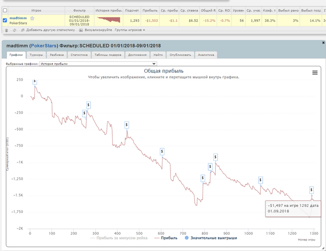This screenshot has width=326, height=251.
Task: Click the PokerStars link in panel title
Action: point(44,46)
